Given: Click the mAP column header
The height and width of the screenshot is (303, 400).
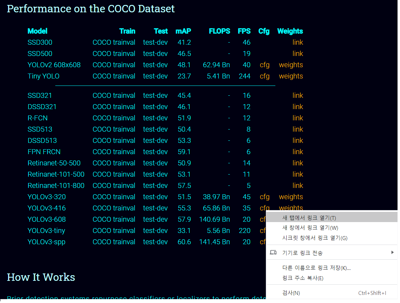Looking at the screenshot, I should pos(183,31).
